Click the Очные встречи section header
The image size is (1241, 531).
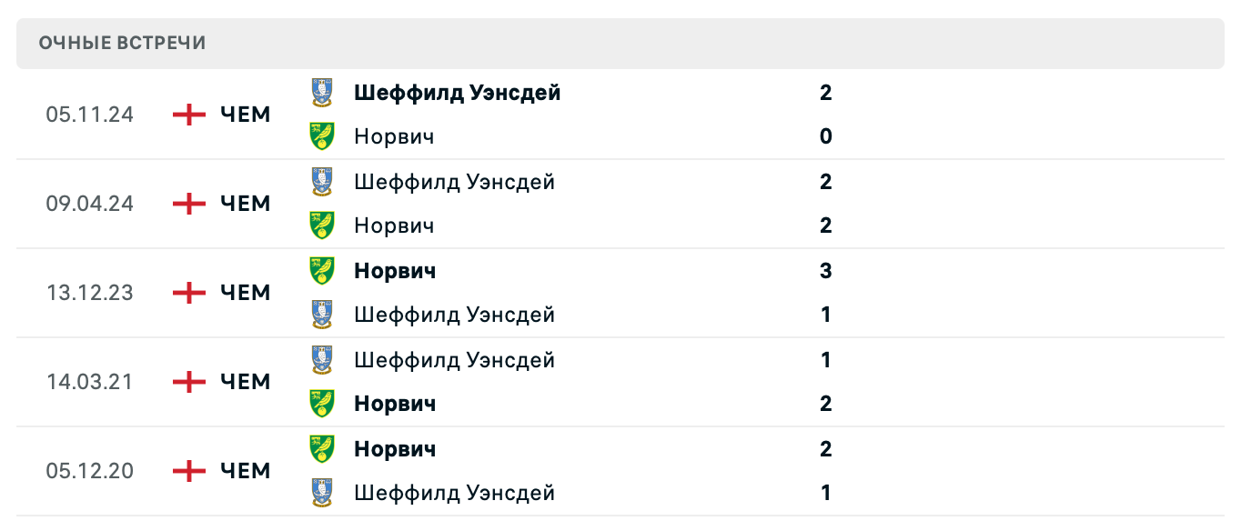coord(123,43)
